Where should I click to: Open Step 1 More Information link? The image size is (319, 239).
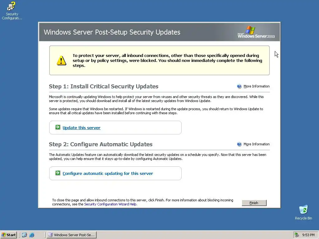point(256,87)
